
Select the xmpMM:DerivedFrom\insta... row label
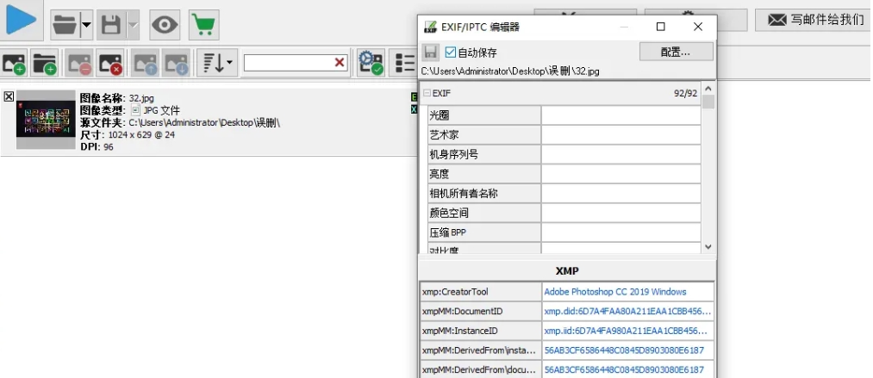coord(481,350)
